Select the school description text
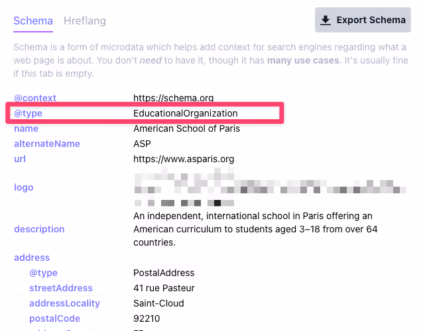423x331 pixels. (x=255, y=229)
